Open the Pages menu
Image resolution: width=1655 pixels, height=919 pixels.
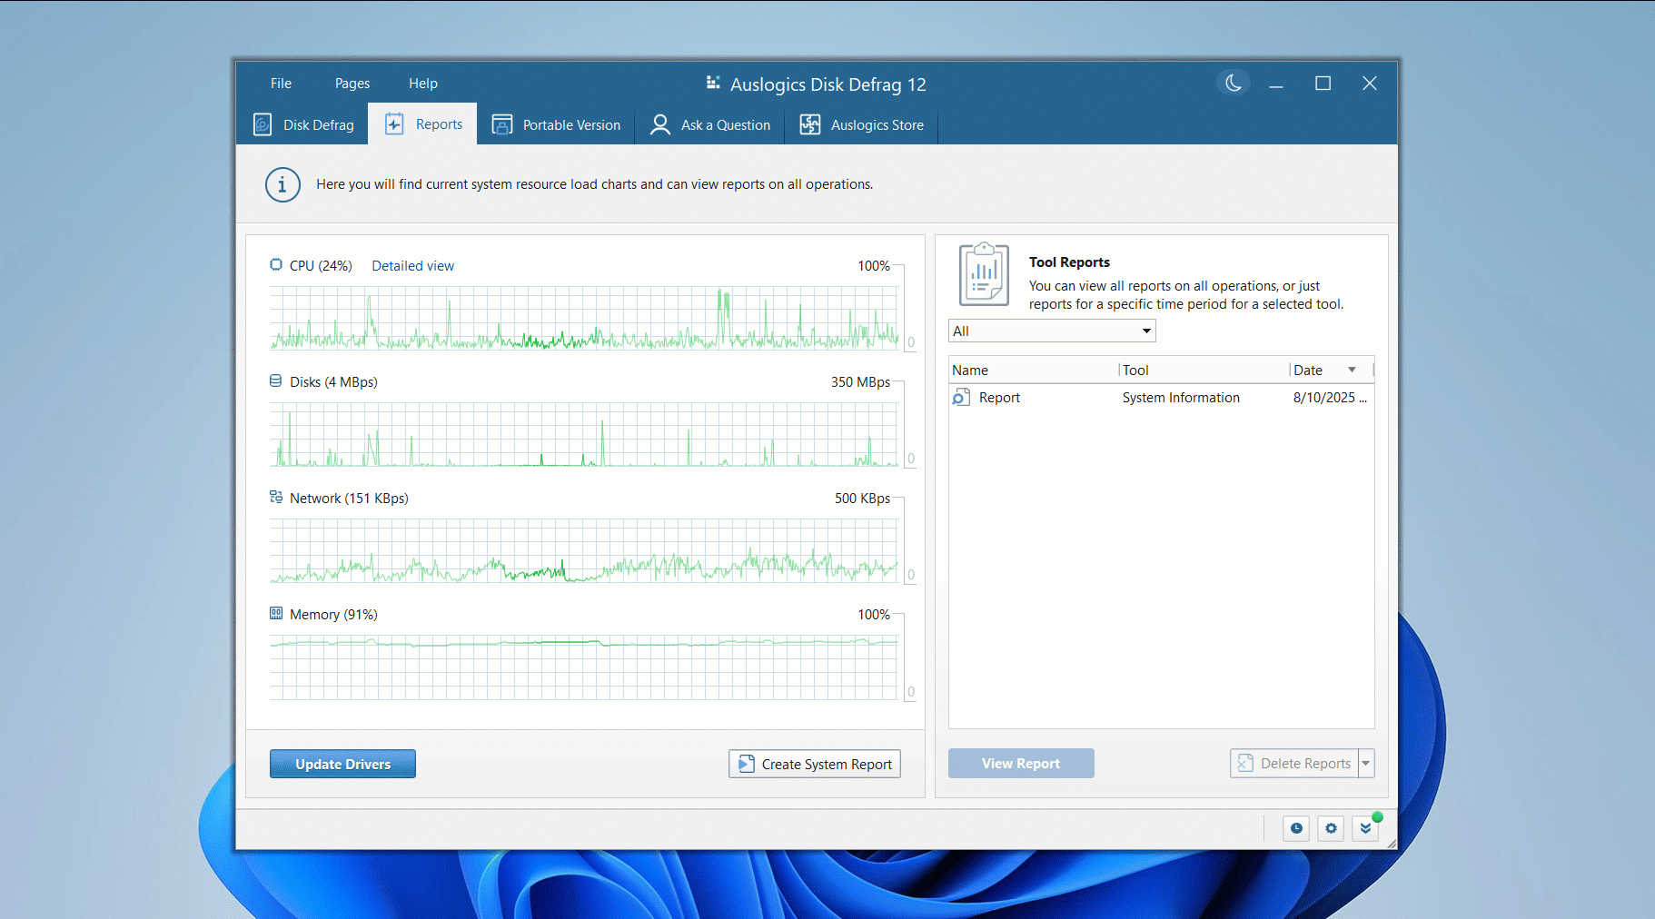click(x=352, y=83)
